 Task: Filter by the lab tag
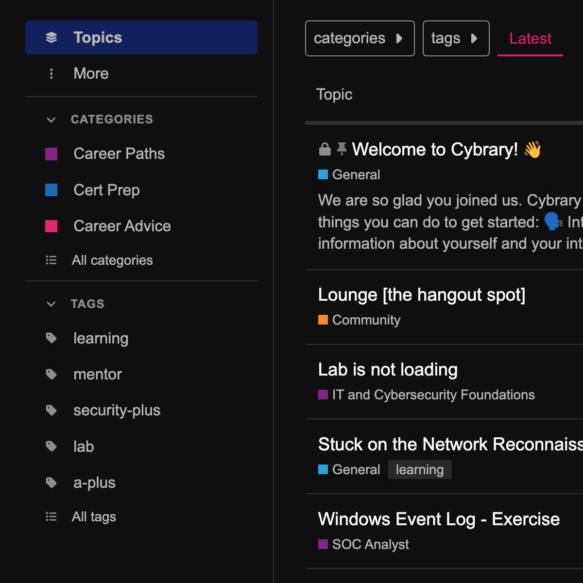tap(141, 446)
